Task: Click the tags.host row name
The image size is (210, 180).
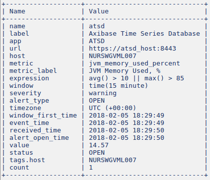Action: (x=27, y=160)
